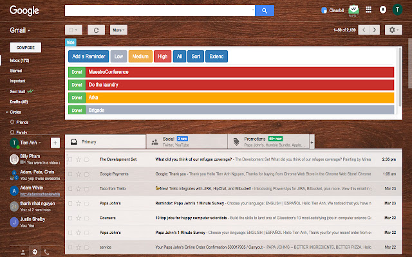Mark MaestroConference reminder as Done
Screen dimensions: 412x257
pyautogui.click(x=77, y=72)
